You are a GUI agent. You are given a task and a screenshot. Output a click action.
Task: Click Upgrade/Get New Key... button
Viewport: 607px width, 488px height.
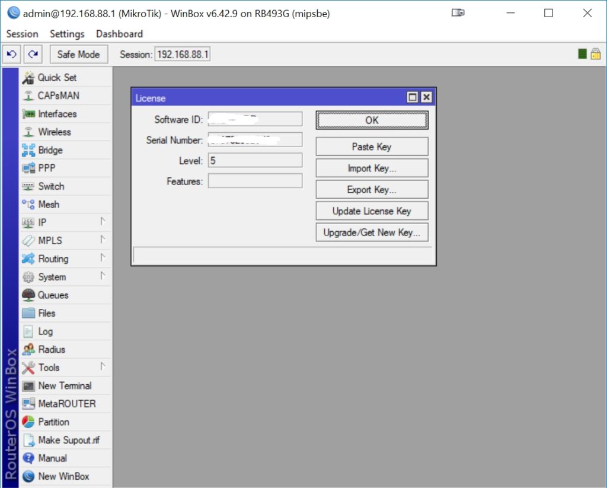pyautogui.click(x=372, y=232)
